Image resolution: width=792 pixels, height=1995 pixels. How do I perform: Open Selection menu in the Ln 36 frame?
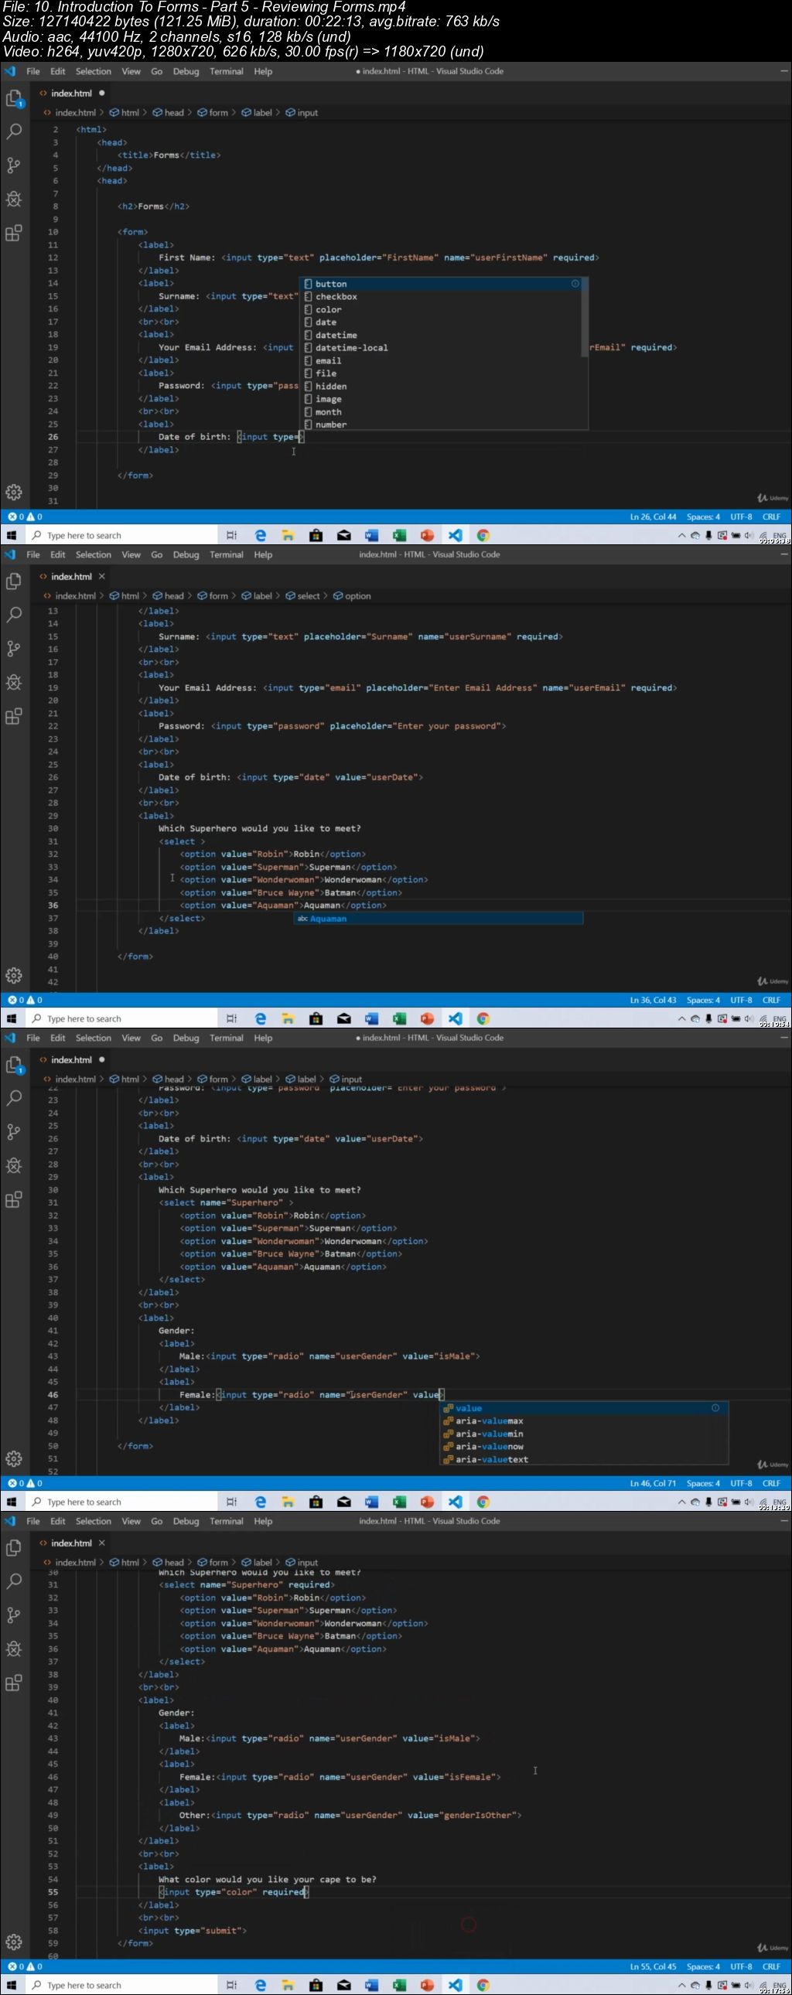click(x=94, y=554)
